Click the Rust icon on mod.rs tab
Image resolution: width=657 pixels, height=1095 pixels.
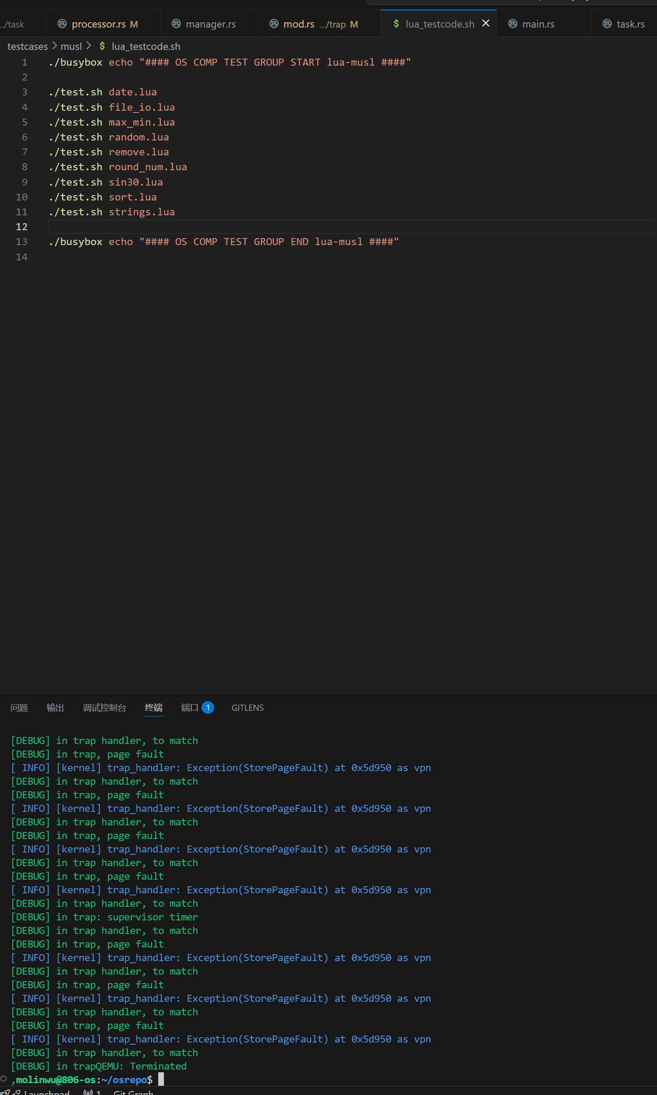coord(274,24)
